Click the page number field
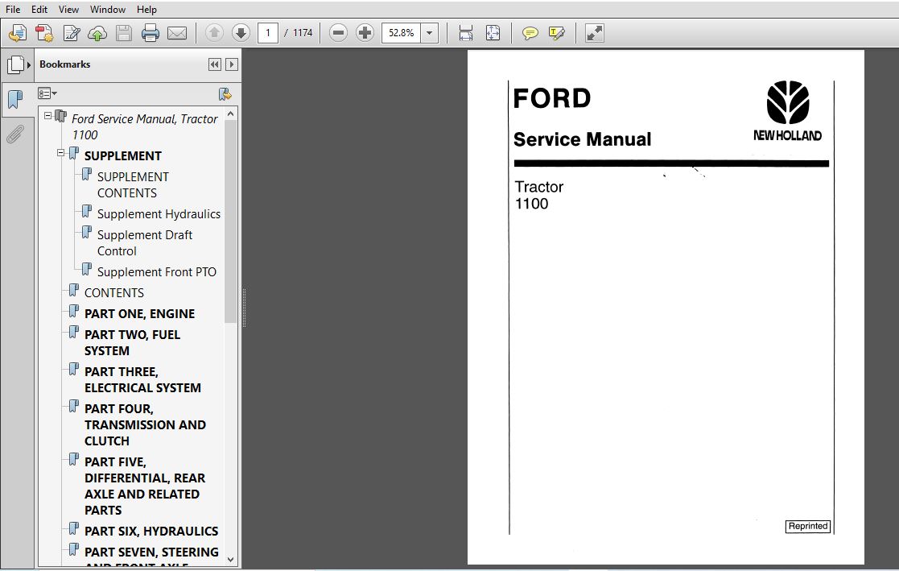This screenshot has height=571, width=899. (268, 33)
